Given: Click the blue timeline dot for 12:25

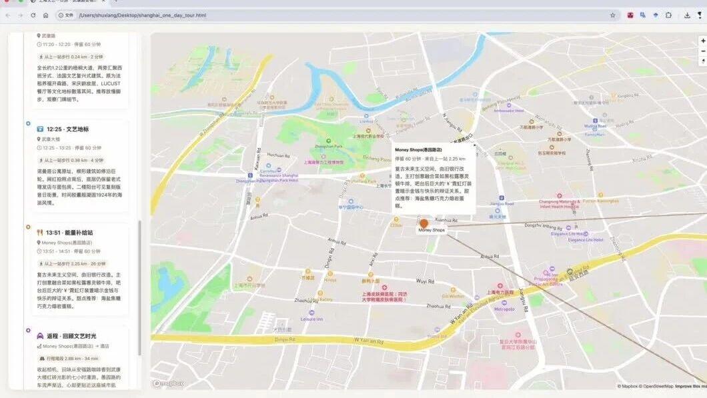Looking at the screenshot, I should coord(29,123).
